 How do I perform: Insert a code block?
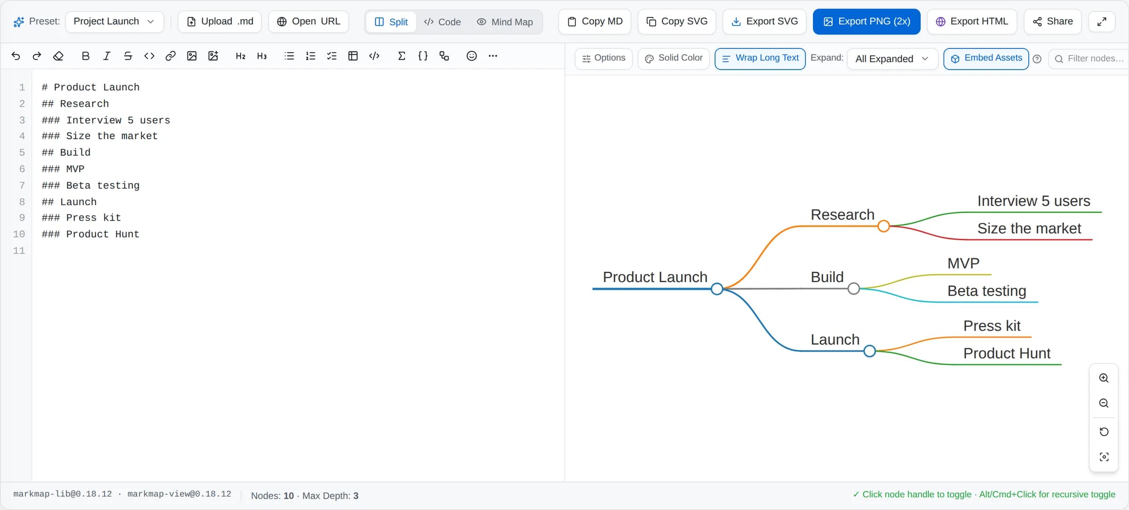click(374, 56)
